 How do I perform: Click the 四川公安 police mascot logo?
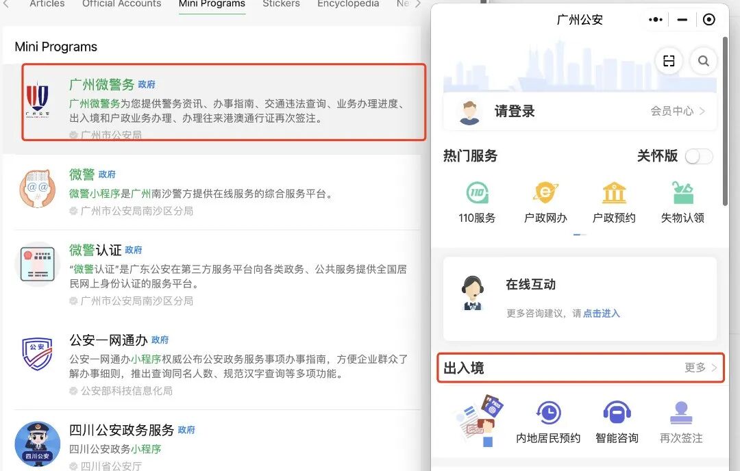coord(37,444)
